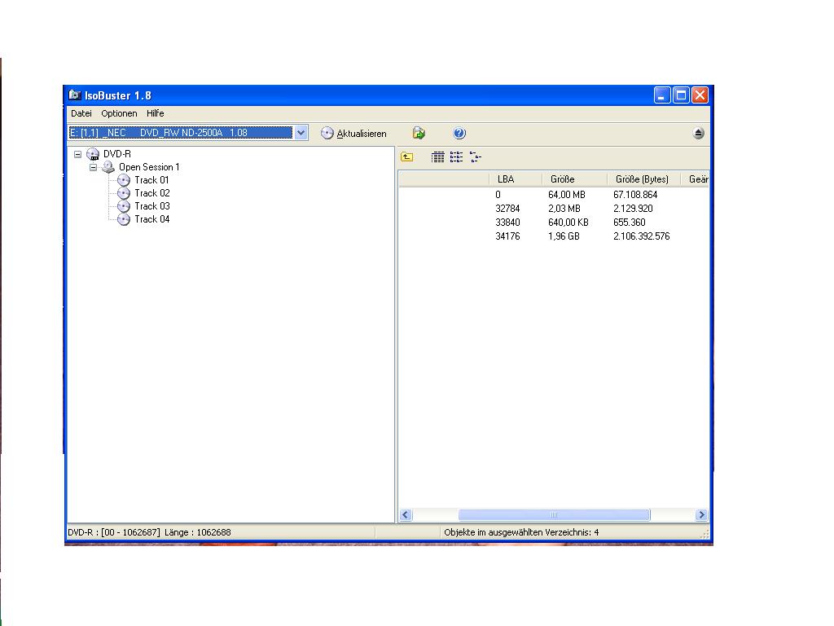Select Track 02 in the tree
Image resolution: width=834 pixels, height=626 pixels.
[x=152, y=193]
